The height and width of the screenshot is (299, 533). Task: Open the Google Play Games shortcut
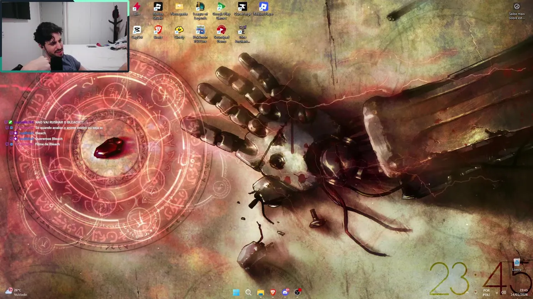point(221,11)
